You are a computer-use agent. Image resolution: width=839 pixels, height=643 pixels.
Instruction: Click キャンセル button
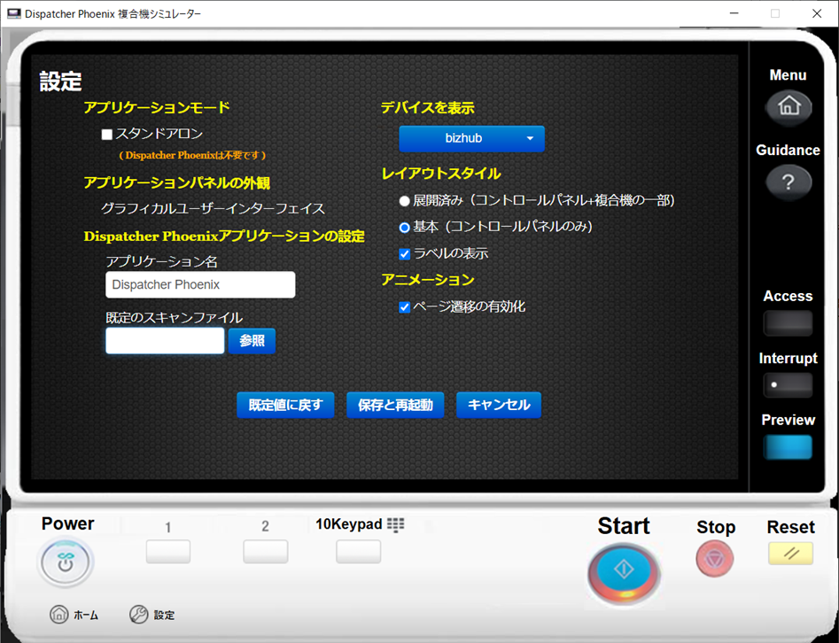click(499, 405)
